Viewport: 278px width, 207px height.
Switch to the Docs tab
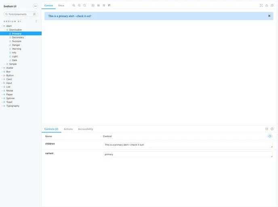[61, 6]
